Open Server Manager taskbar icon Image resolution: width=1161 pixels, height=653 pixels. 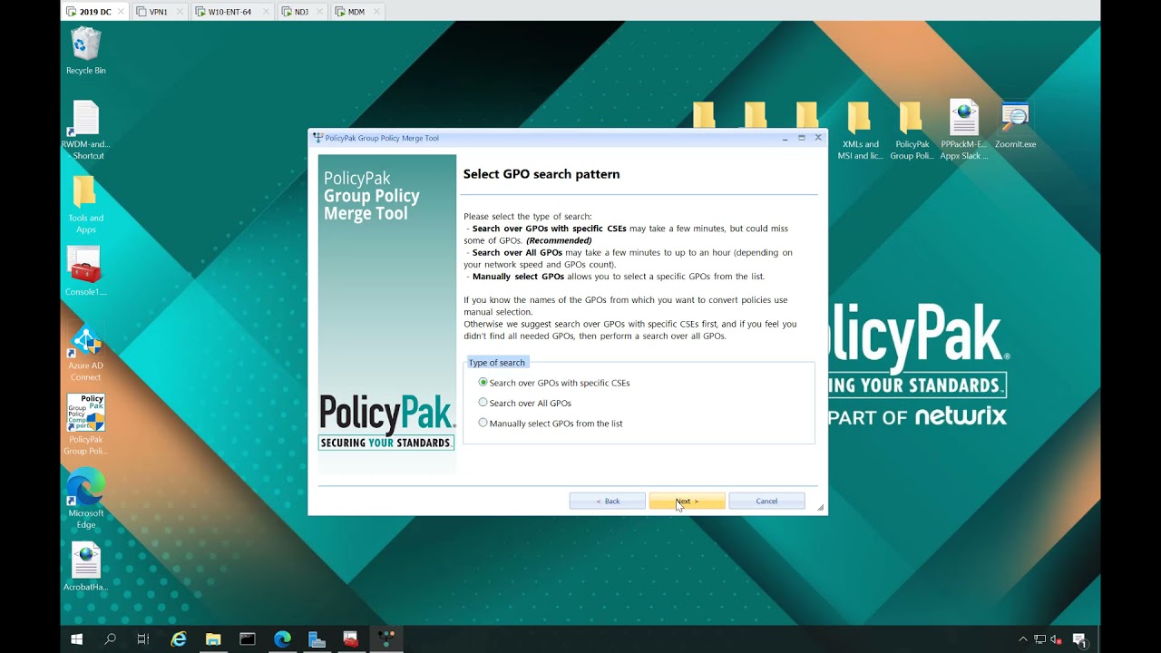pyautogui.click(x=317, y=639)
